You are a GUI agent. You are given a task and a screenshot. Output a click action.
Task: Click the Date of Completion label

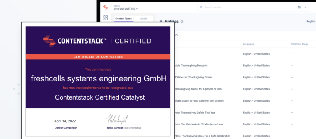tap(66, 128)
